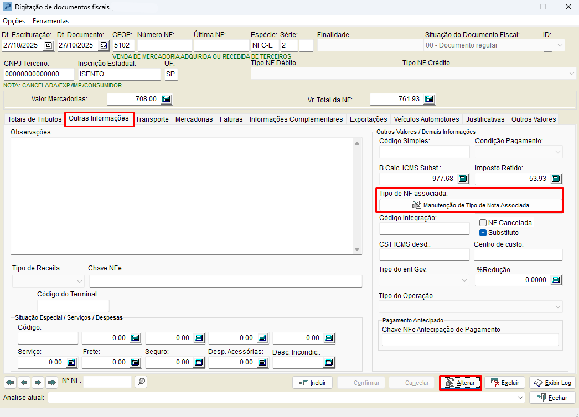Switch to the Mercadorias tab
The height and width of the screenshot is (417, 579).
coord(194,119)
